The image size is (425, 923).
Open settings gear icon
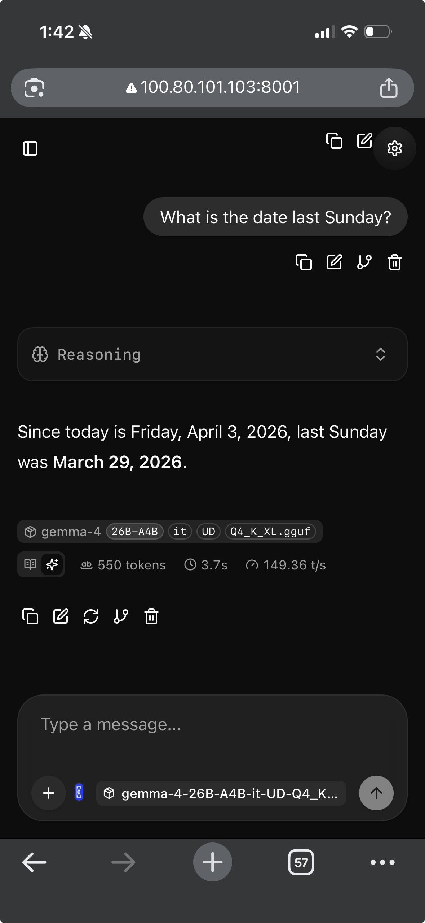tap(394, 148)
